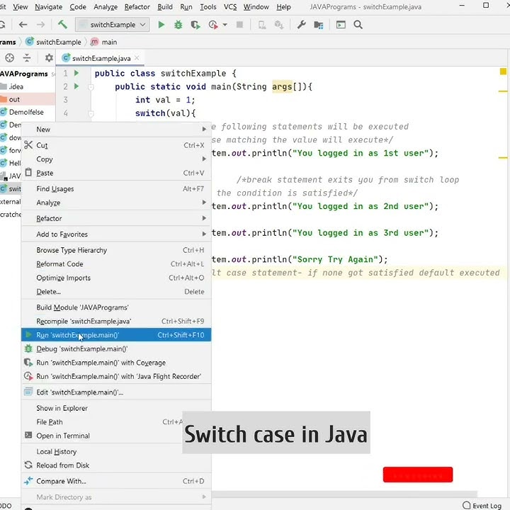Navigate back with the left arrow icon

point(23,25)
